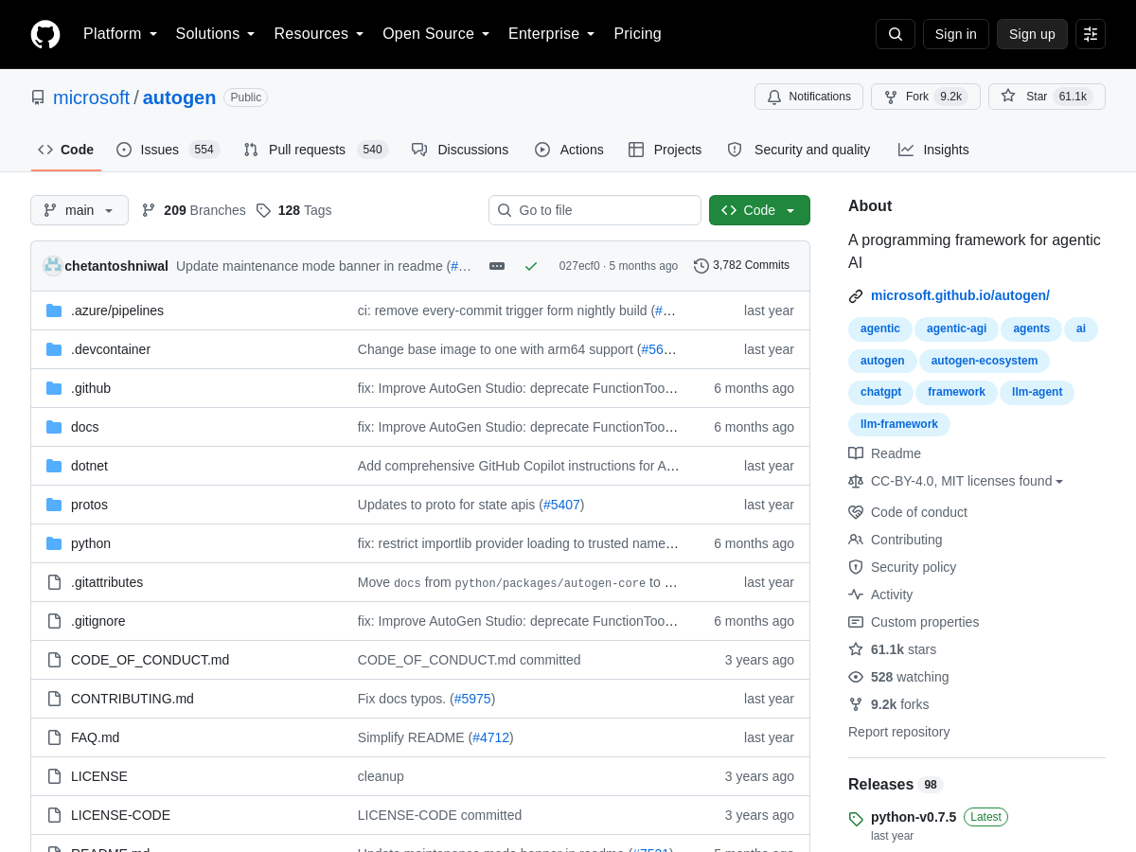Click the Go to file search field
Screen dimensions: 1136x852
(x=595, y=210)
